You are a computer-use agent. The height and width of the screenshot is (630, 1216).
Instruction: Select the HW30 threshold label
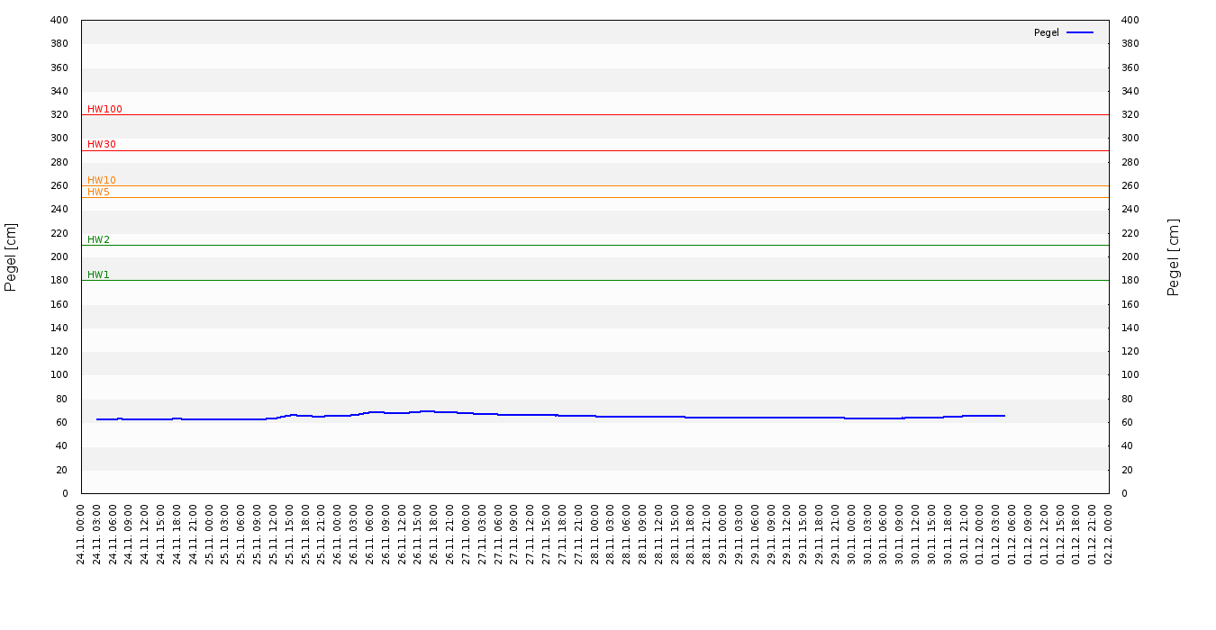tap(102, 144)
